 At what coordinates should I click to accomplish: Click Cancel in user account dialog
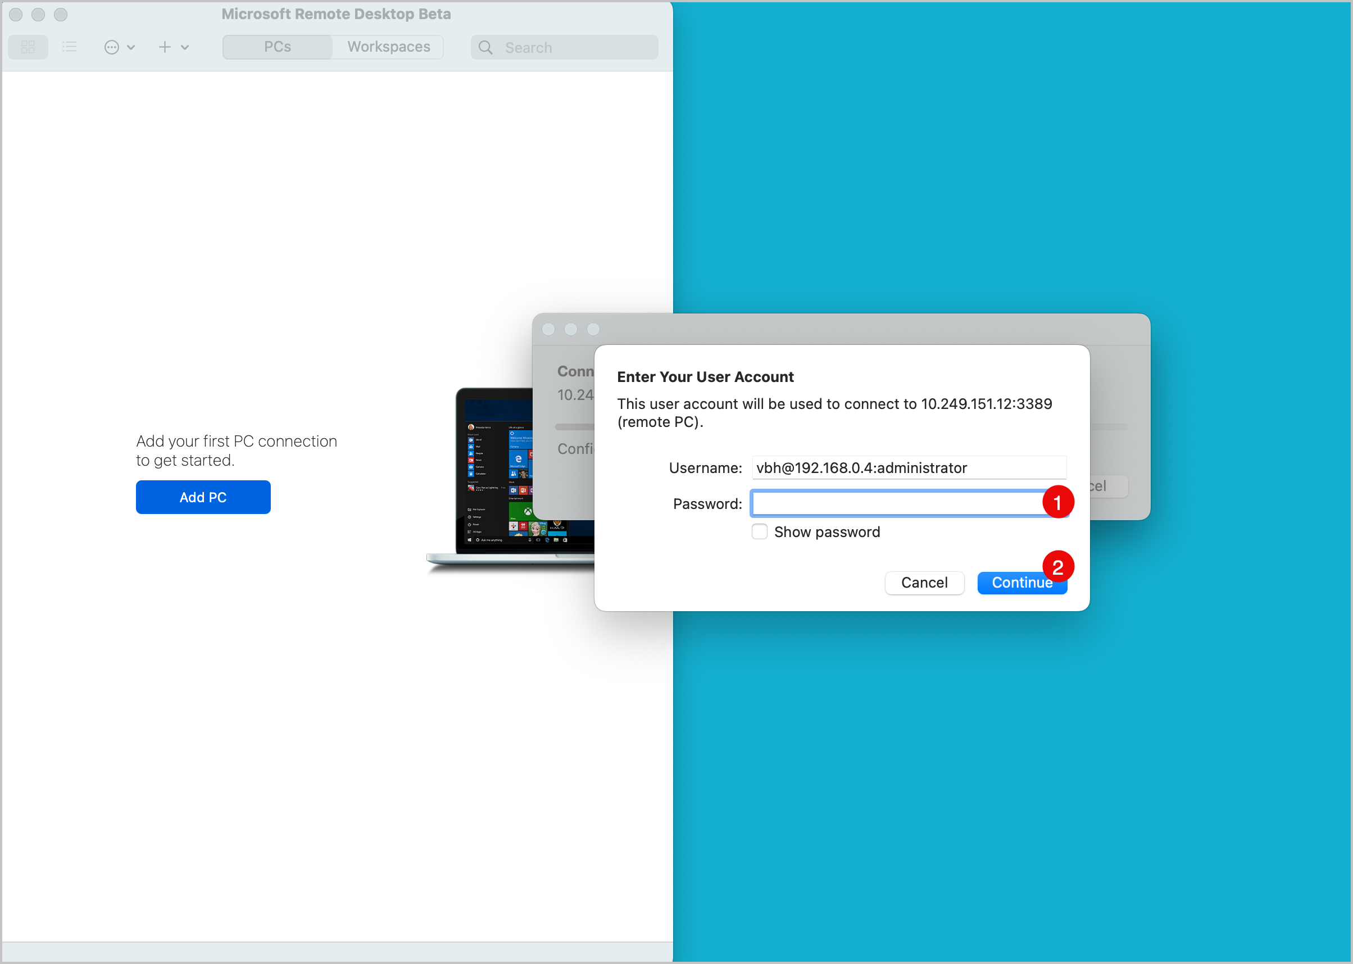click(x=924, y=583)
